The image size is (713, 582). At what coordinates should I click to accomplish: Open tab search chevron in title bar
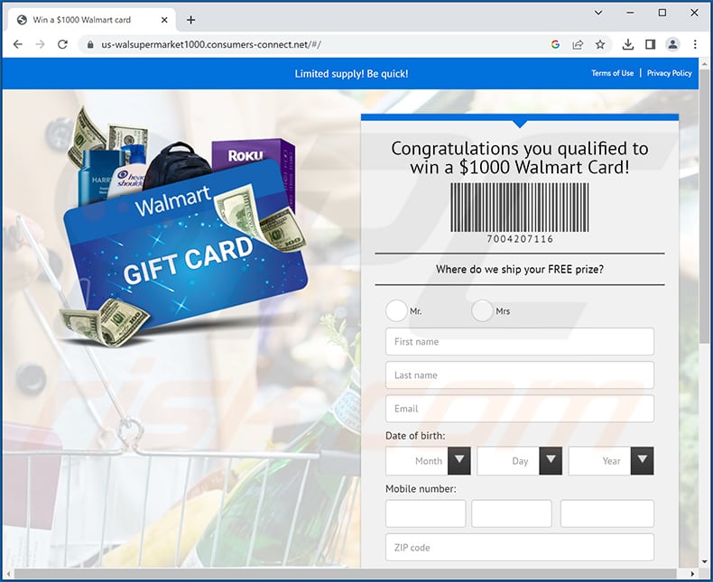[x=598, y=13]
